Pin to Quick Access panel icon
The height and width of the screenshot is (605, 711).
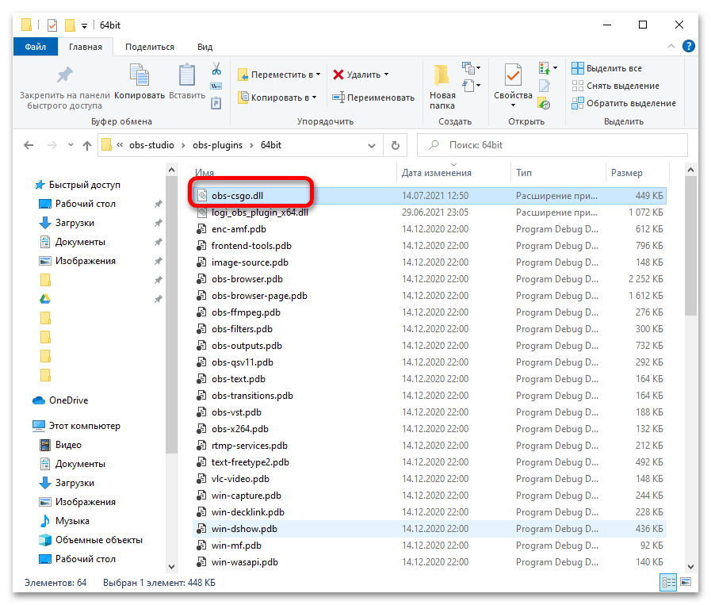[64, 75]
